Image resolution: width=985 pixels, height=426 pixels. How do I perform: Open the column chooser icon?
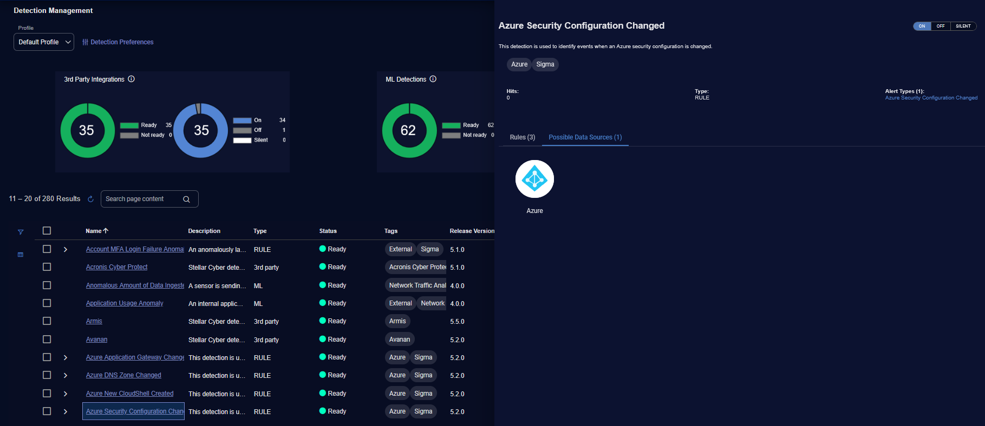click(21, 255)
